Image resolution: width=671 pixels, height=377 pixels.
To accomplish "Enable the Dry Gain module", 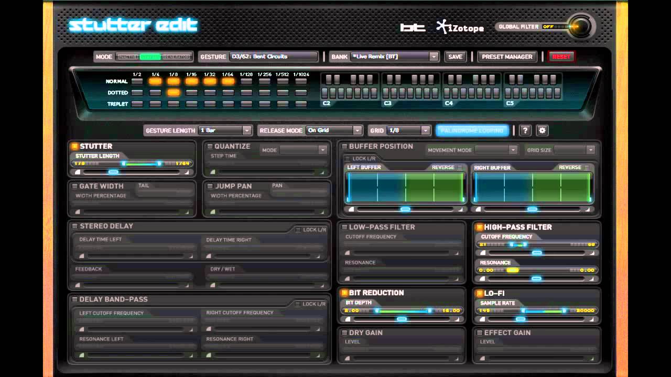I will pos(344,333).
